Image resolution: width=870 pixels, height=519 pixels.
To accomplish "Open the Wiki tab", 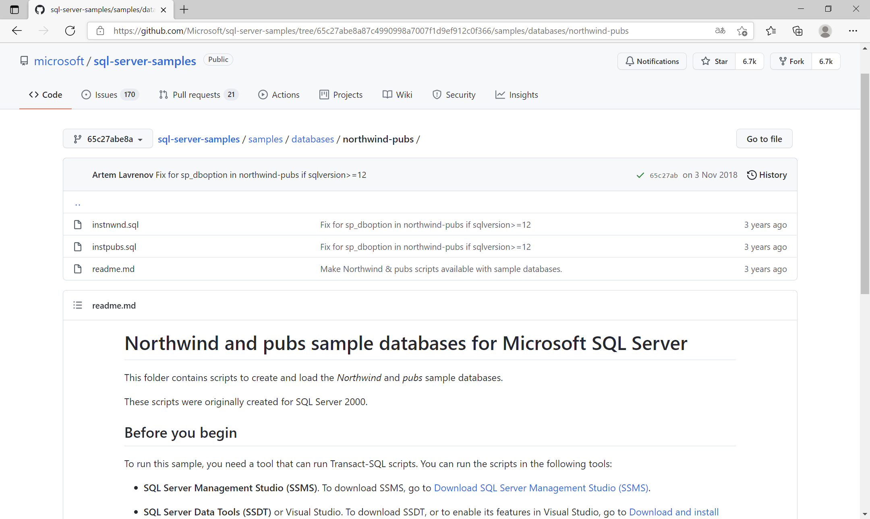I will click(x=398, y=95).
